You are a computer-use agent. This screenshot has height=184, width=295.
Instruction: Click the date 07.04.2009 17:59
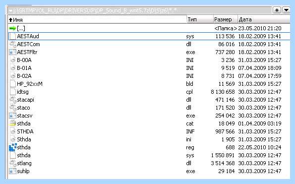click(x=260, y=76)
